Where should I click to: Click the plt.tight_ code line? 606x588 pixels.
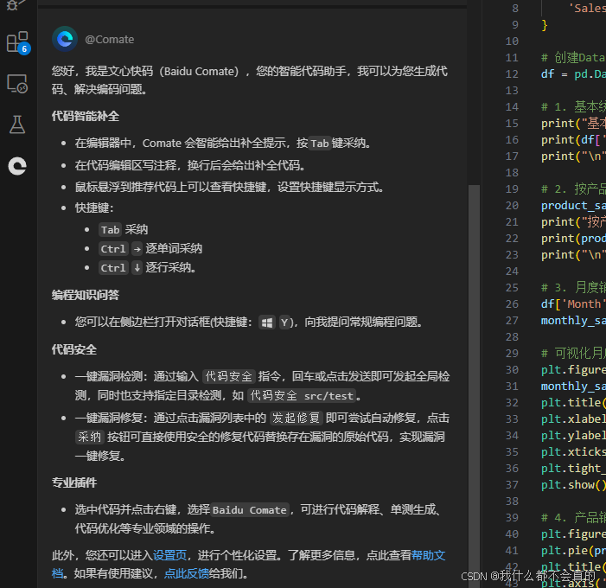[x=573, y=469]
